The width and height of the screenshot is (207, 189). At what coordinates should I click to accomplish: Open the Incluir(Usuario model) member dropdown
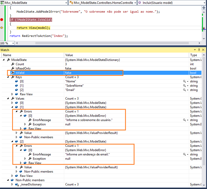coord(204,3)
